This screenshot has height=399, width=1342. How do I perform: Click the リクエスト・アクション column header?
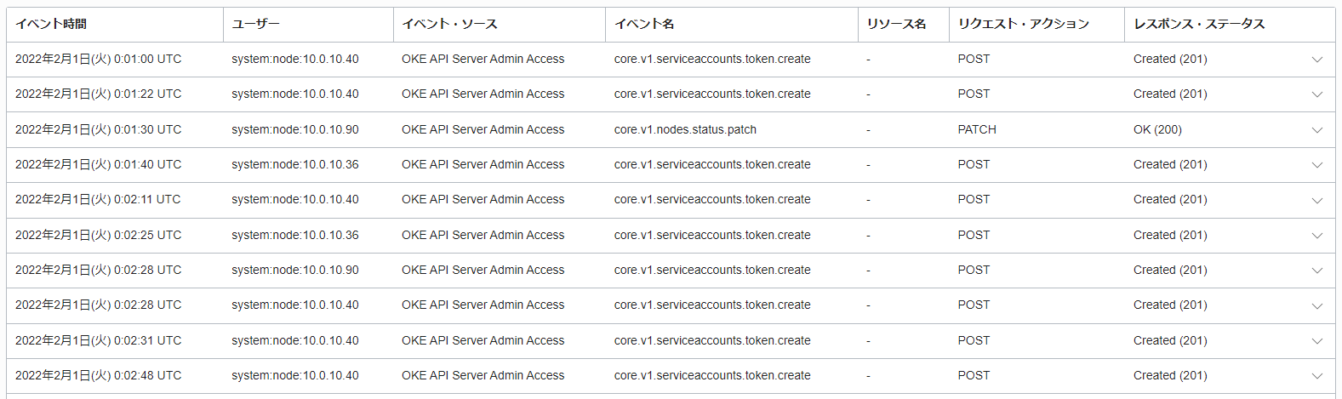point(1023,24)
